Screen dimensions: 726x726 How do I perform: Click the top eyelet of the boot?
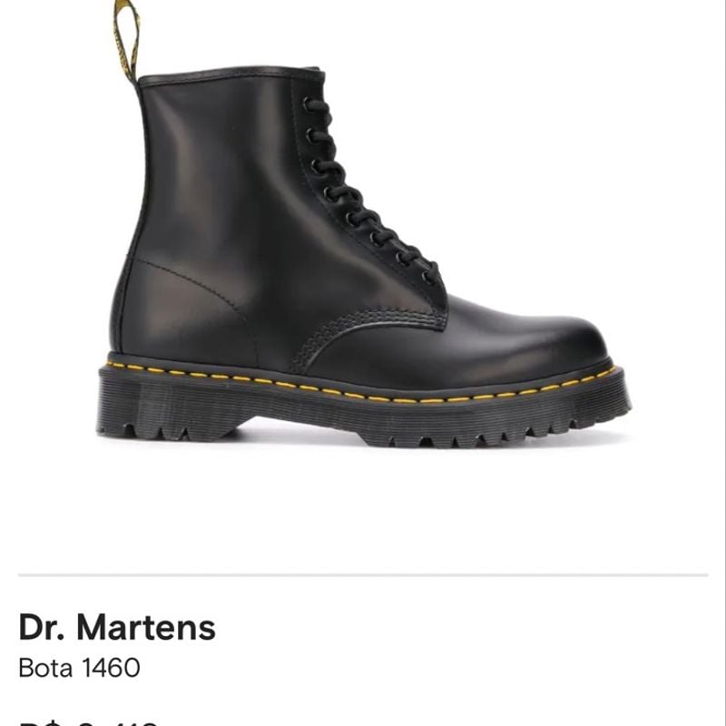[309, 105]
